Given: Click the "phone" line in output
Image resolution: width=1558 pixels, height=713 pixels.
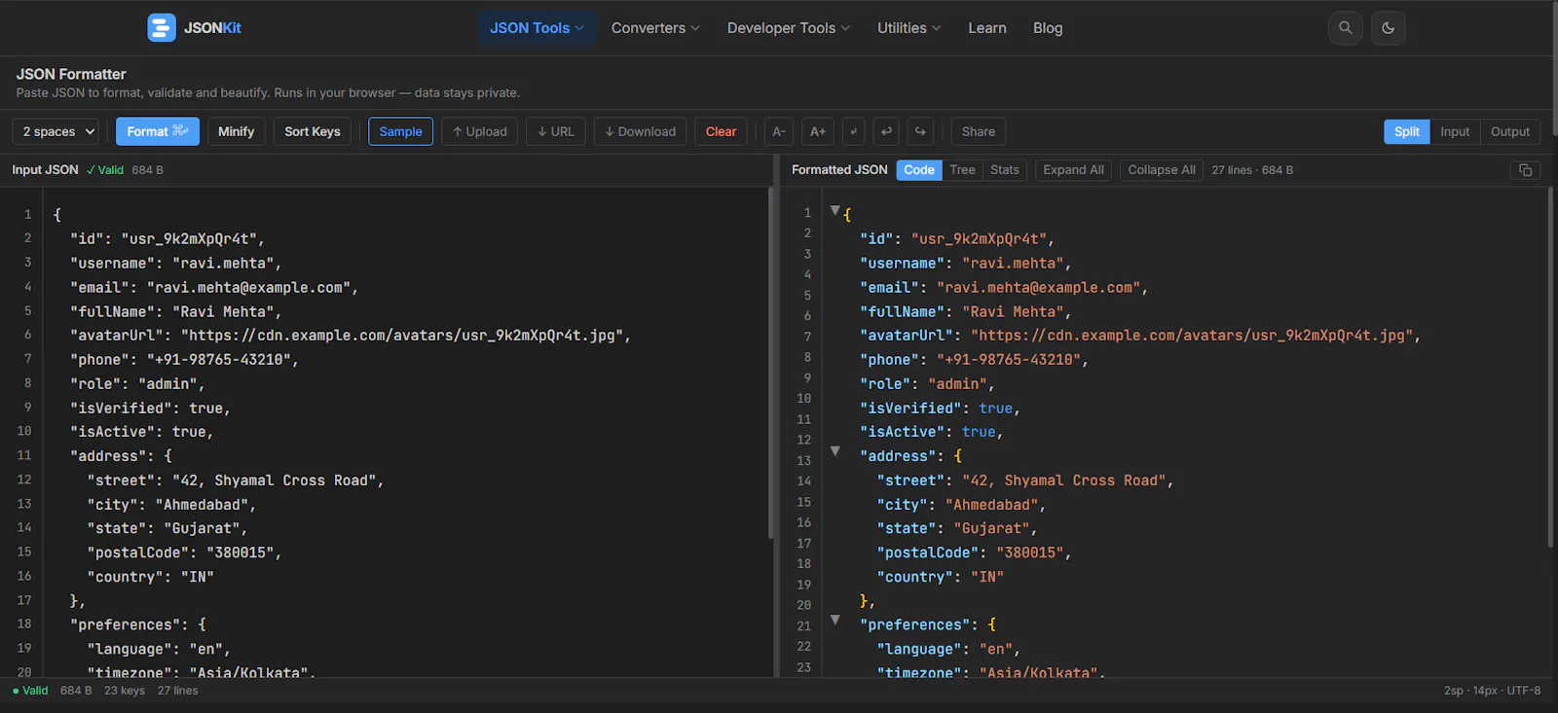Looking at the screenshot, I should coord(973,360).
